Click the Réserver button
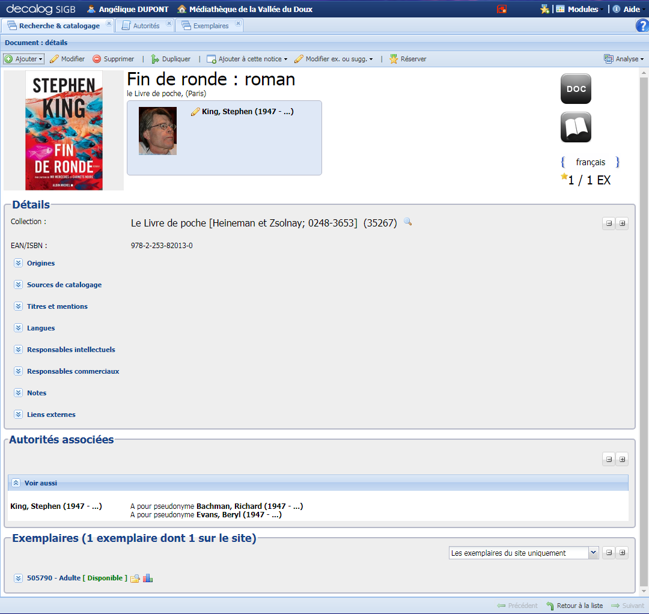The image size is (649, 614). pyautogui.click(x=408, y=59)
